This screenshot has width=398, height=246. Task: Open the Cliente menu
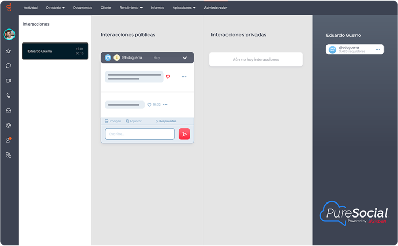click(106, 8)
